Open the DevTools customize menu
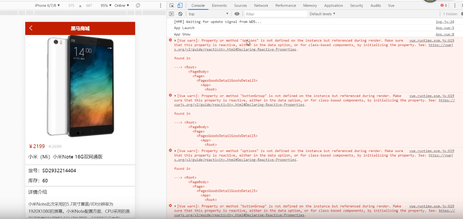 (x=455, y=6)
